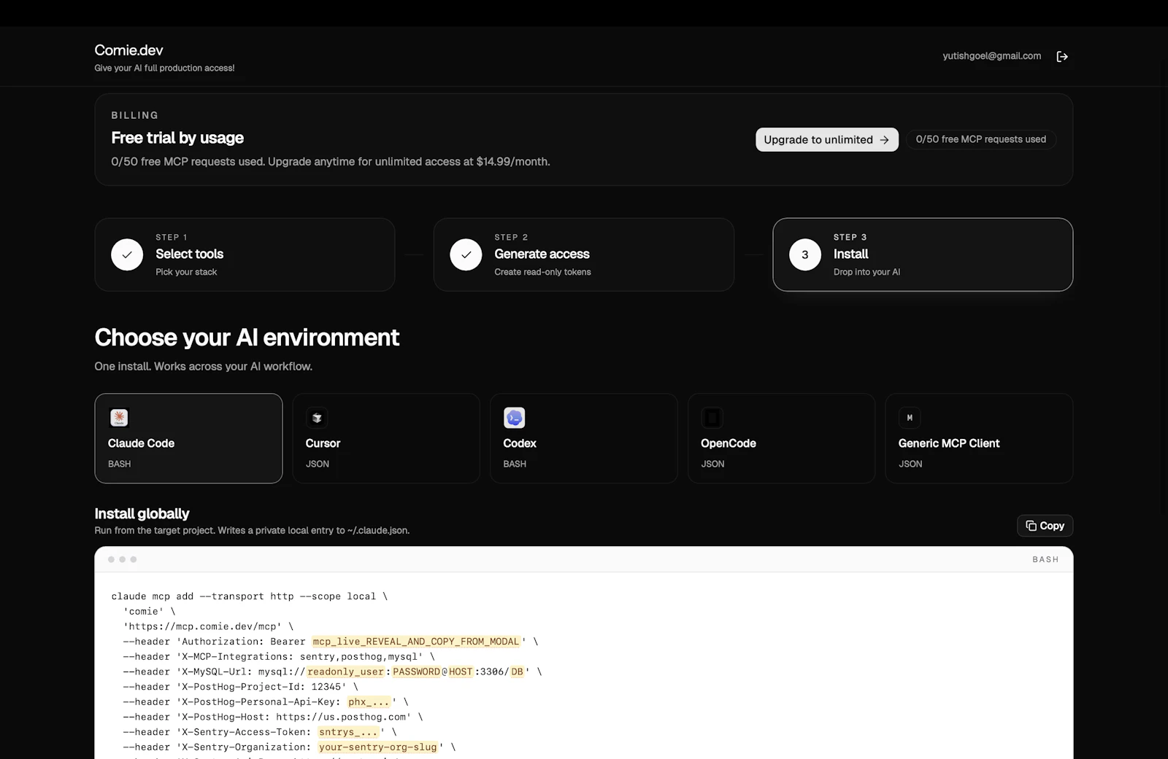This screenshot has height=759, width=1168.
Task: Copy the install command
Action: tap(1045, 526)
